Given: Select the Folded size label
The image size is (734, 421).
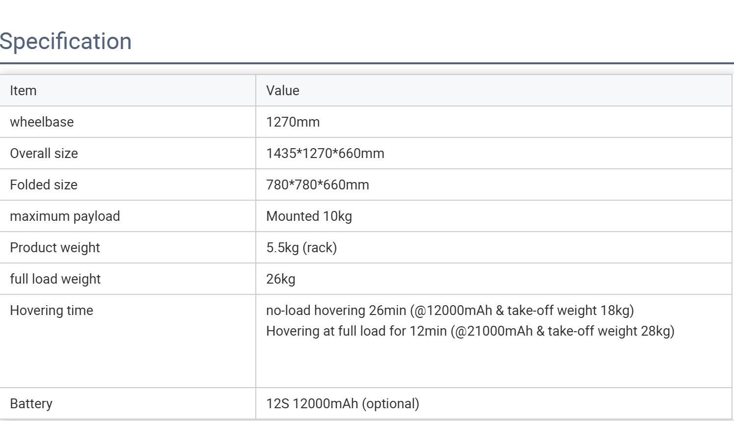Looking at the screenshot, I should point(44,185).
